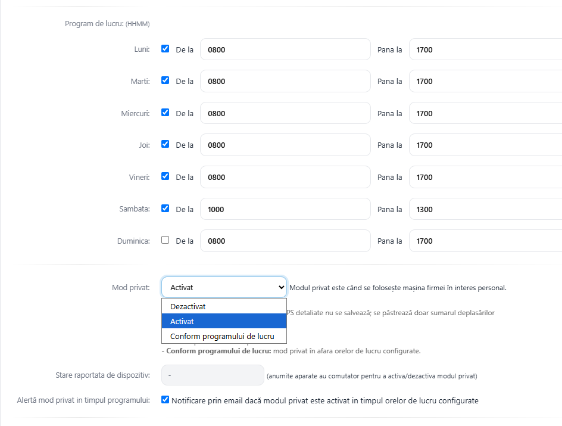Click the Alertă mod privat in timpul programului label
This screenshot has height=426, width=562.
tap(83, 400)
